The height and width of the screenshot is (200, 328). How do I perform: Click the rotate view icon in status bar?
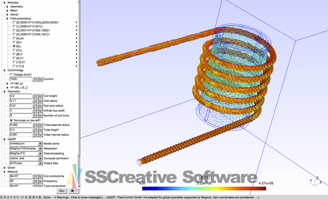pos(17,197)
